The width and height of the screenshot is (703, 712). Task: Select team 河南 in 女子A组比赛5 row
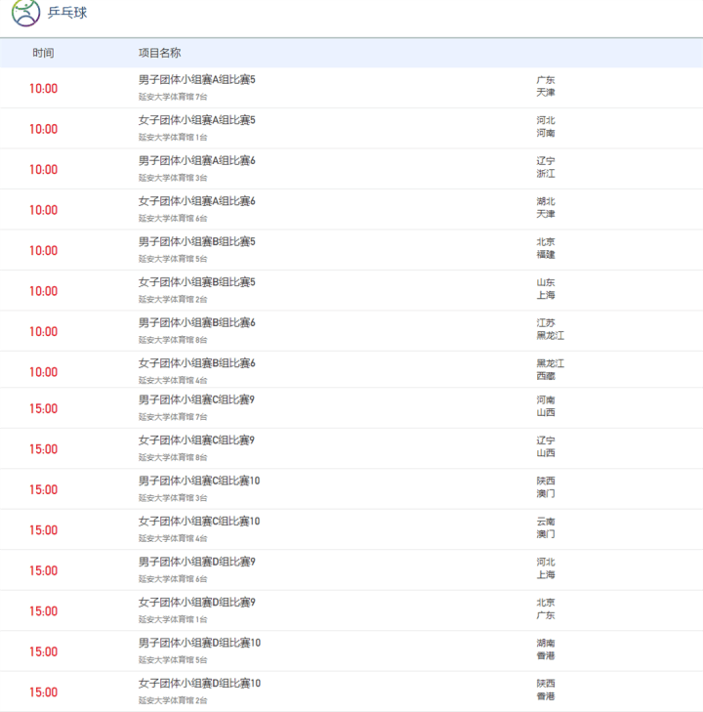pos(546,133)
